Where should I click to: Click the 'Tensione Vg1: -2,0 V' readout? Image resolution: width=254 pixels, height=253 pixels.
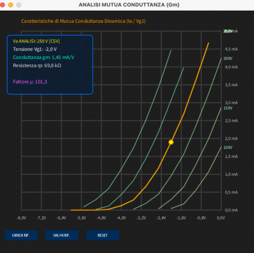(35, 49)
